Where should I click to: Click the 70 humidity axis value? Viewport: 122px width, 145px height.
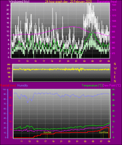(x=5, y=104)
